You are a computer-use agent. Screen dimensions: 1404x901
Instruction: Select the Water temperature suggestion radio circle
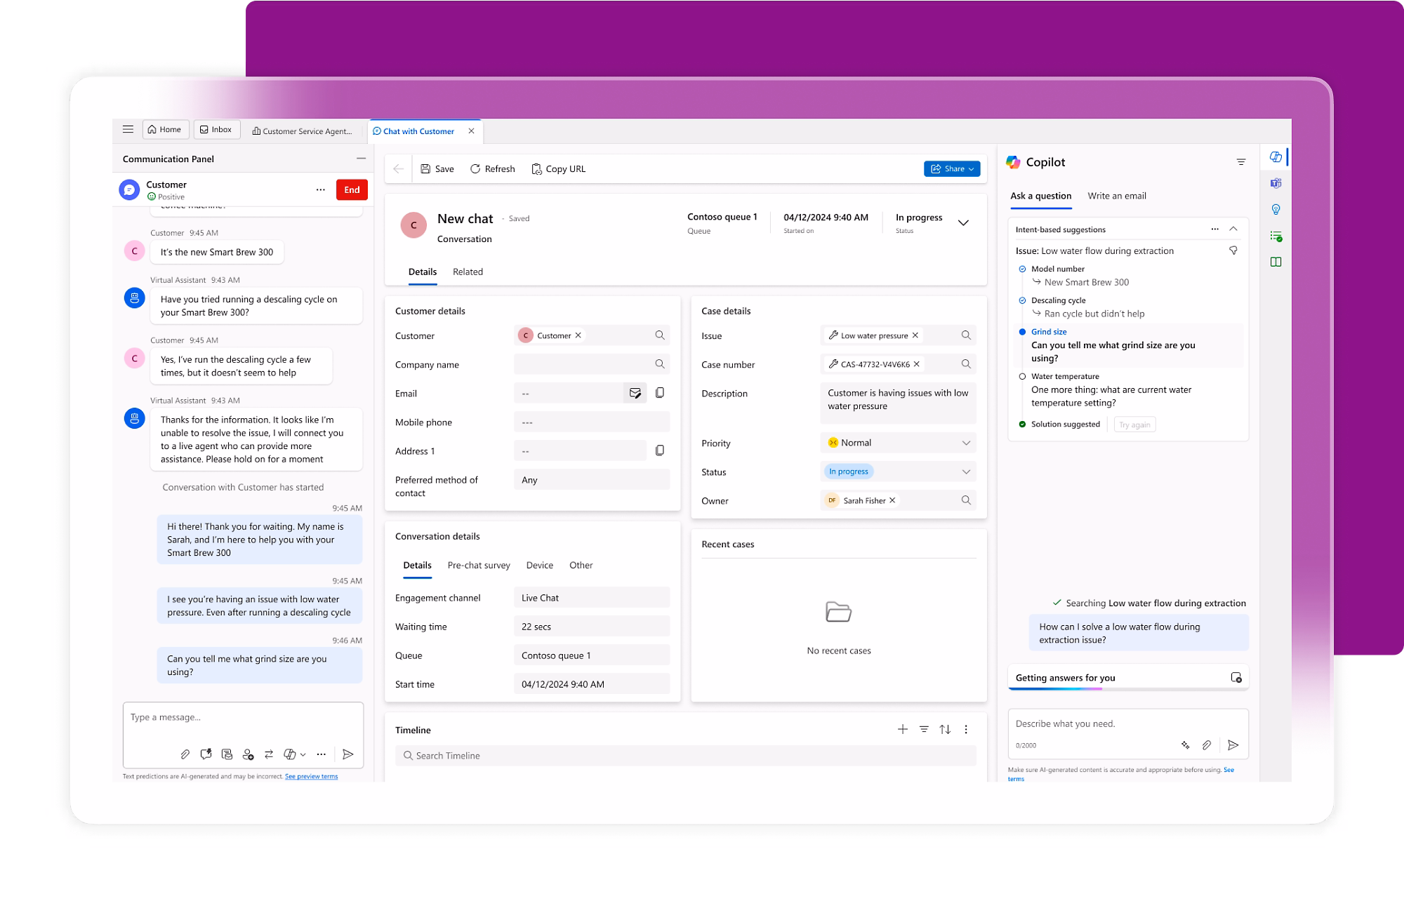(x=1022, y=377)
